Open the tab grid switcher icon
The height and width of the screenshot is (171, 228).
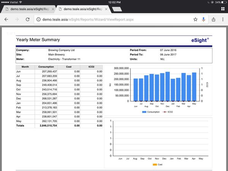(x=223, y=9)
